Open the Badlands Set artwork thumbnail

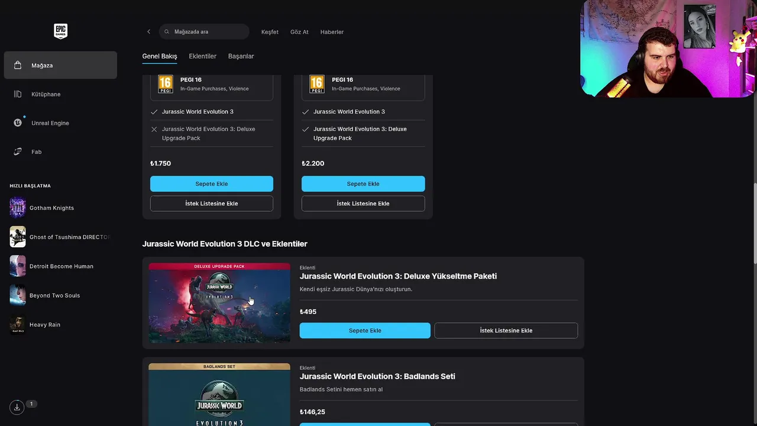coord(219,395)
